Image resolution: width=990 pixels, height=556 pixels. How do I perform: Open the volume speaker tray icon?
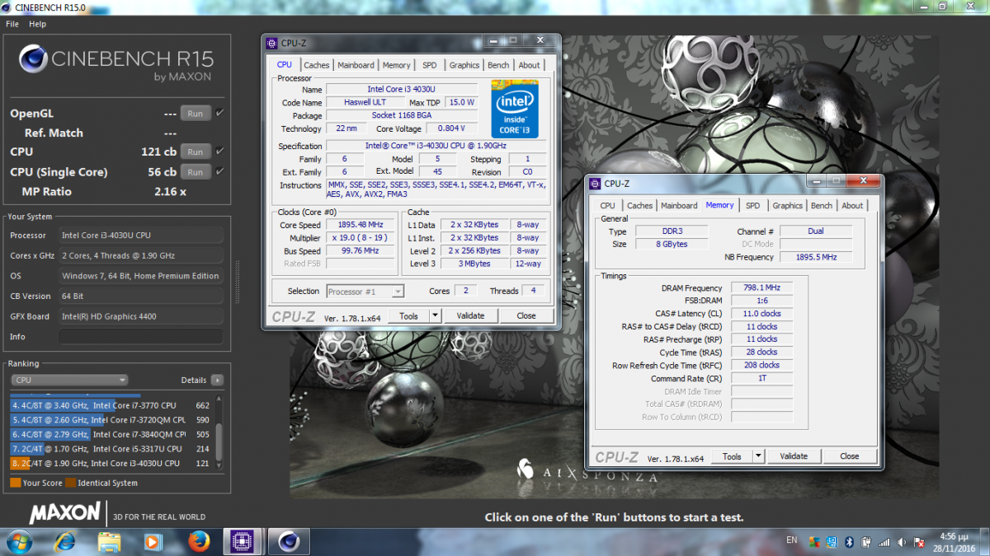(903, 542)
